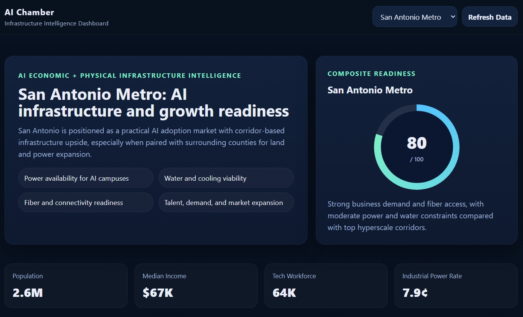
Task: Open the Industrial Power Rate card
Action: pos(456,285)
